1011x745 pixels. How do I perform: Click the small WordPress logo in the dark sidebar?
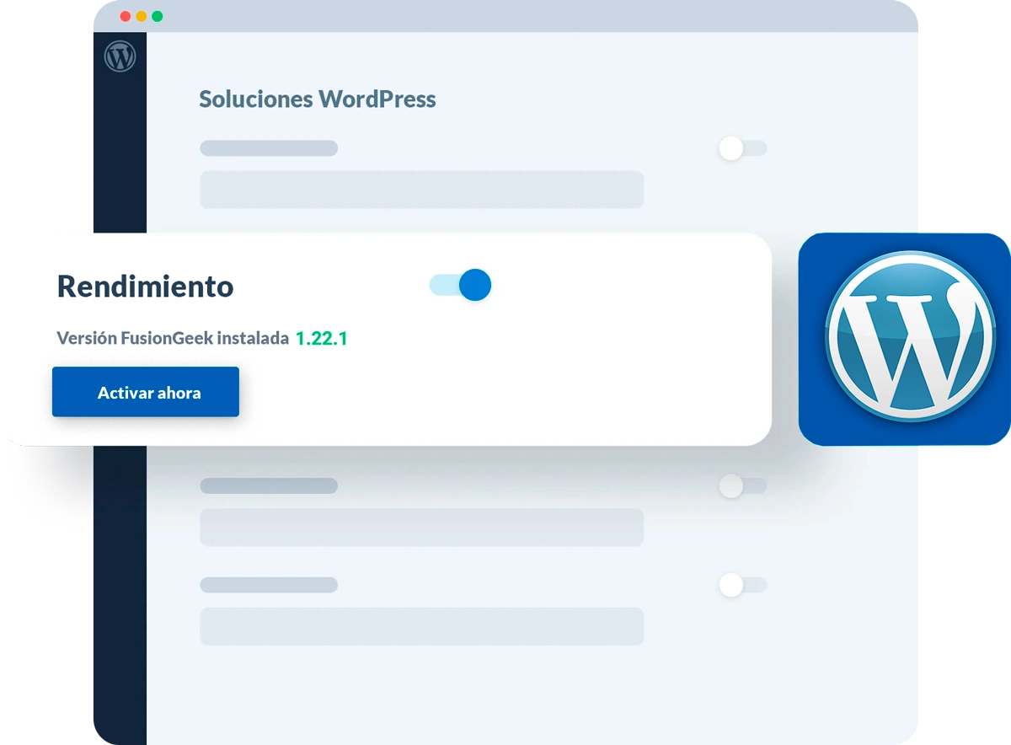pos(120,56)
